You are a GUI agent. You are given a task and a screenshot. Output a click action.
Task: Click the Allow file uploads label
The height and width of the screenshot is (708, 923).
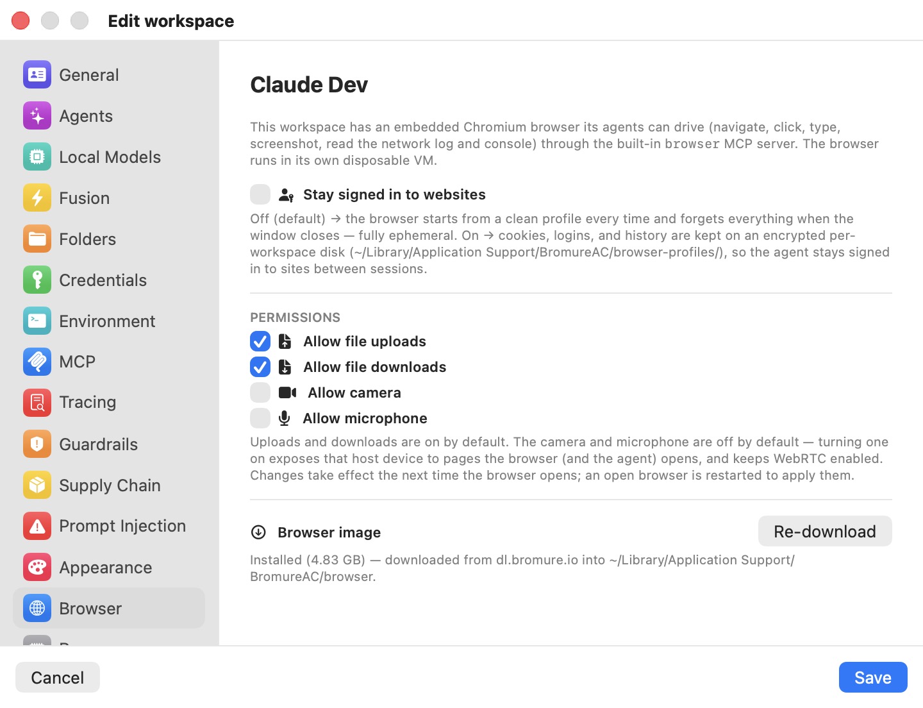(x=365, y=341)
